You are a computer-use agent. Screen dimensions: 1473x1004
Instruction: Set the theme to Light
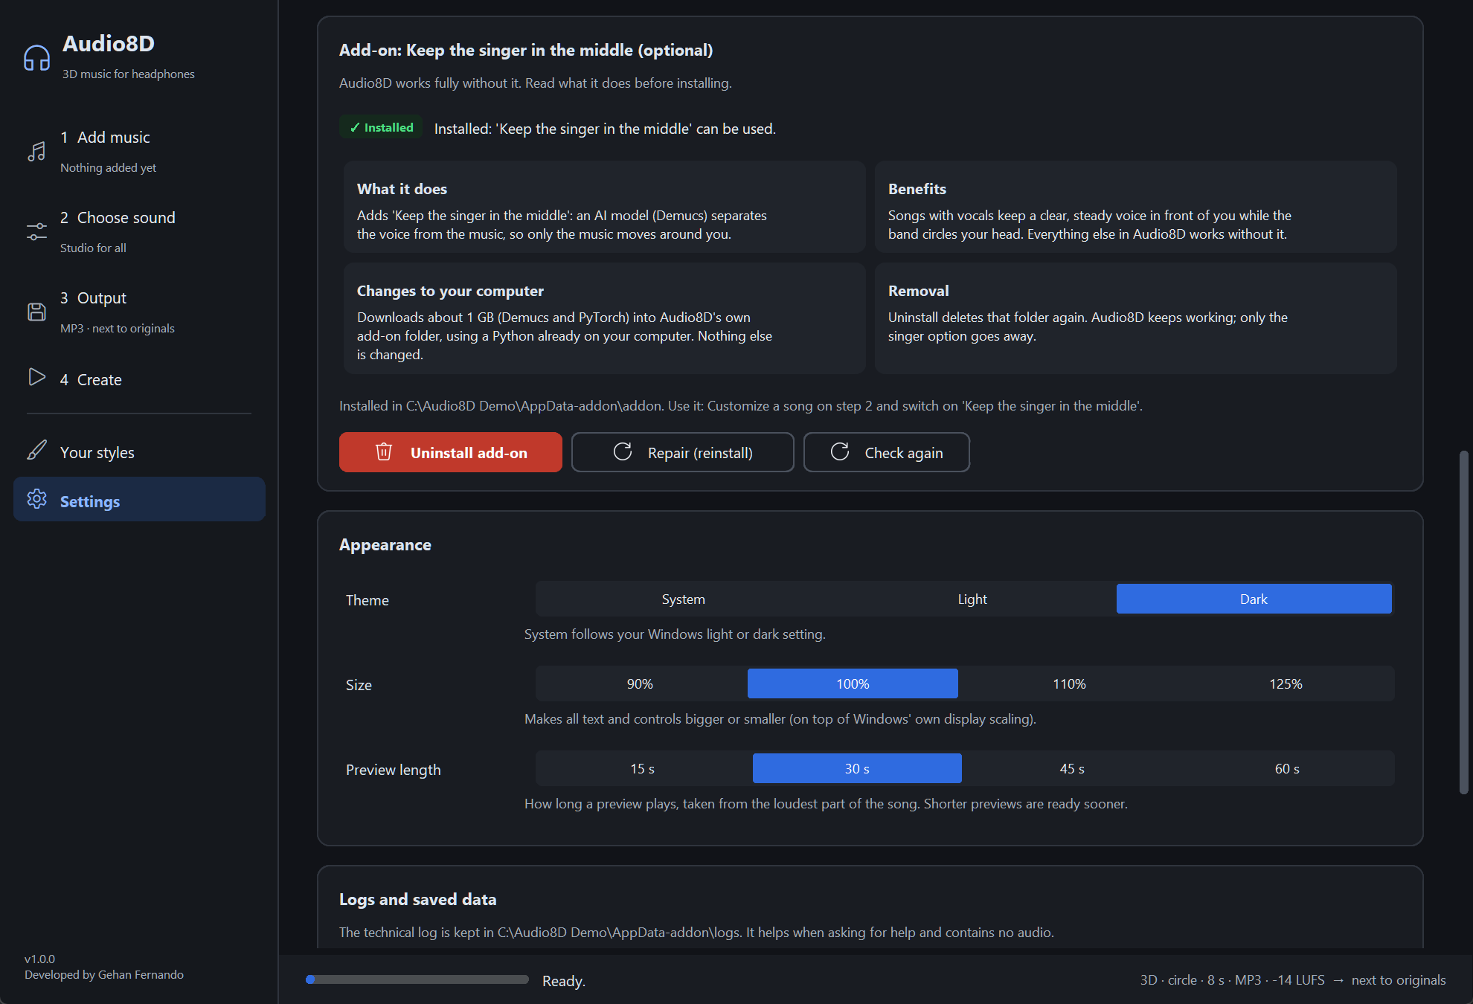[972, 599]
